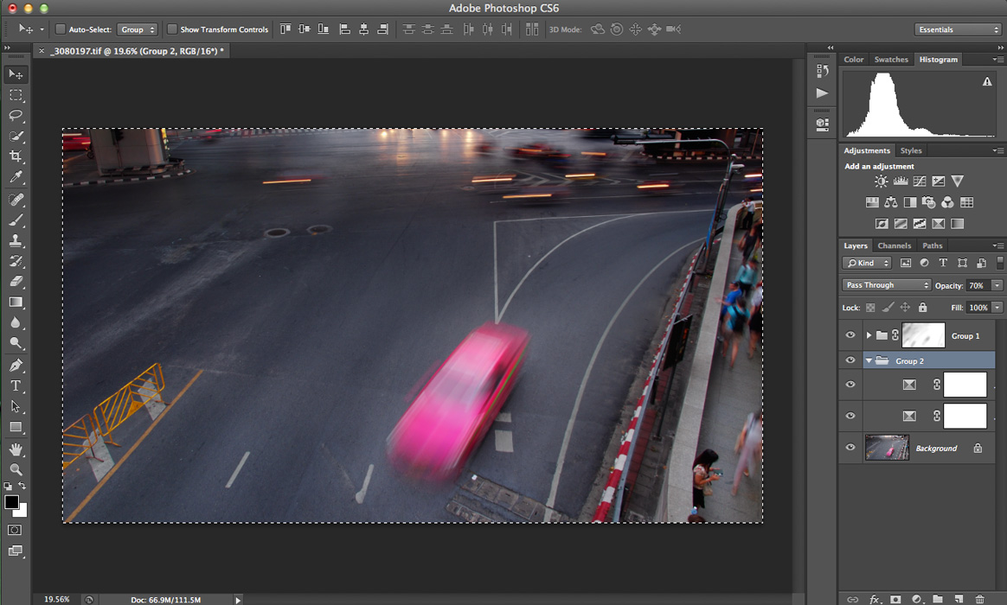Image resolution: width=1007 pixels, height=605 pixels.
Task: Enable the Auto-Select checkbox
Action: [61, 29]
